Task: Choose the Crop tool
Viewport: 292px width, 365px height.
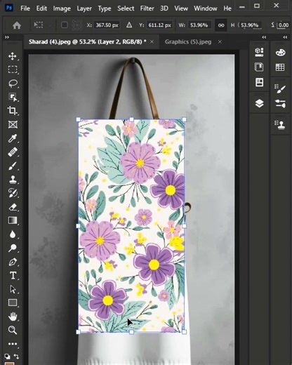Action: tap(13, 110)
